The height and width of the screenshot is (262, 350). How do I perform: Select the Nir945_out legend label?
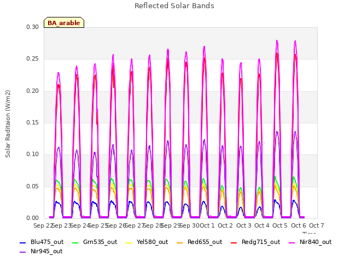pos(46,252)
